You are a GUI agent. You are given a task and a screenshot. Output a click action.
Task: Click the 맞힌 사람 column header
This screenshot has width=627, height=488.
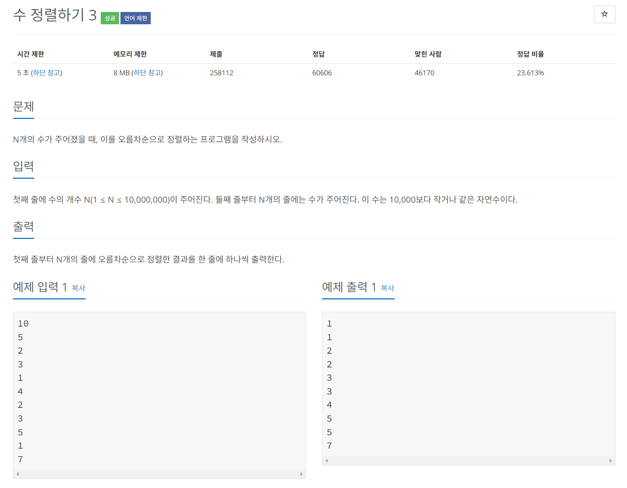coord(428,54)
